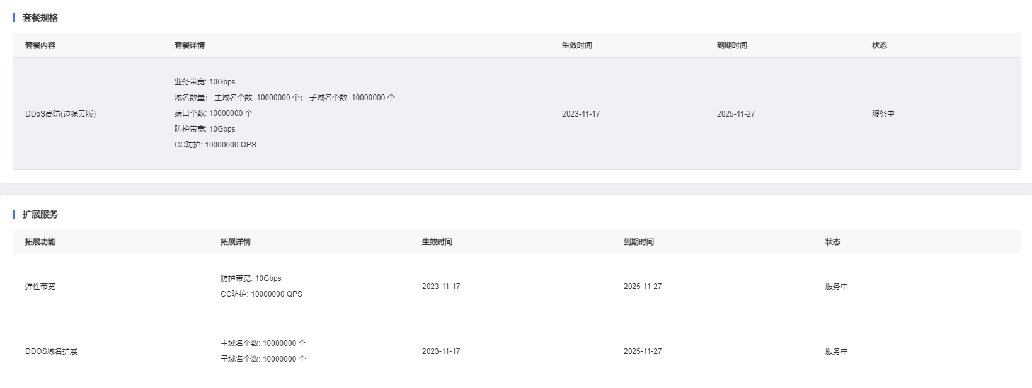Viewport: 1032px width, 388px height.
Task: Click 生效时间 header in 扩展服务 table
Action: click(437, 242)
